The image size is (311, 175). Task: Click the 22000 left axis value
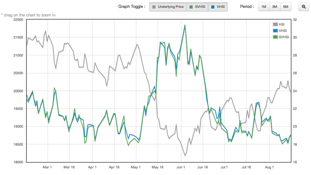coord(18,20)
